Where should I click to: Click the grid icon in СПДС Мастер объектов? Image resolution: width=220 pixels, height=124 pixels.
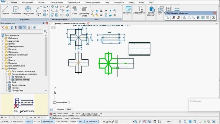pyautogui.click(x=208, y=18)
